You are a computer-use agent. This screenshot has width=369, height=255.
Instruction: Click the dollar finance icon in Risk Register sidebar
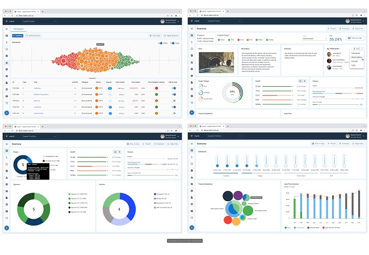pos(6,42)
